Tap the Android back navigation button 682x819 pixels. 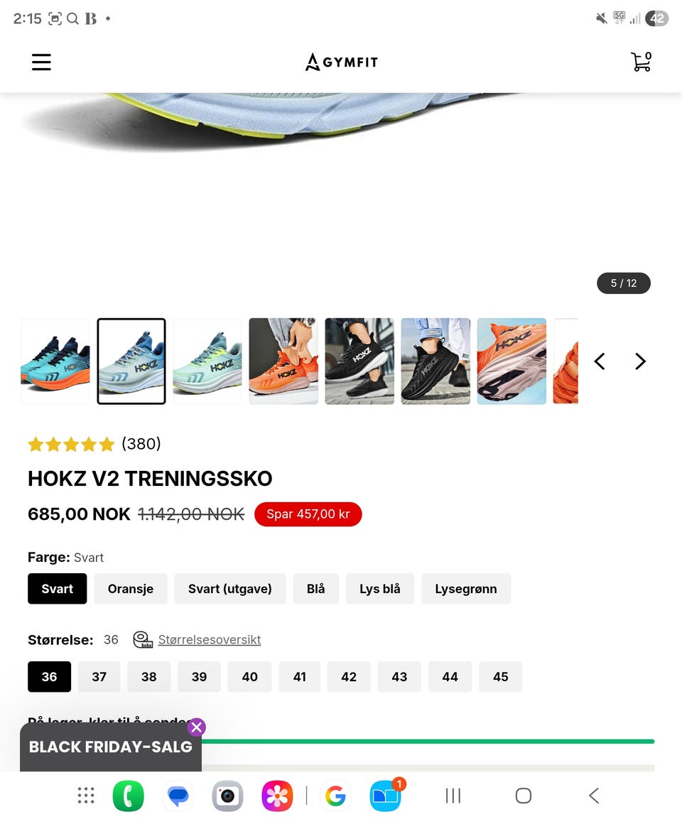pyautogui.click(x=594, y=796)
